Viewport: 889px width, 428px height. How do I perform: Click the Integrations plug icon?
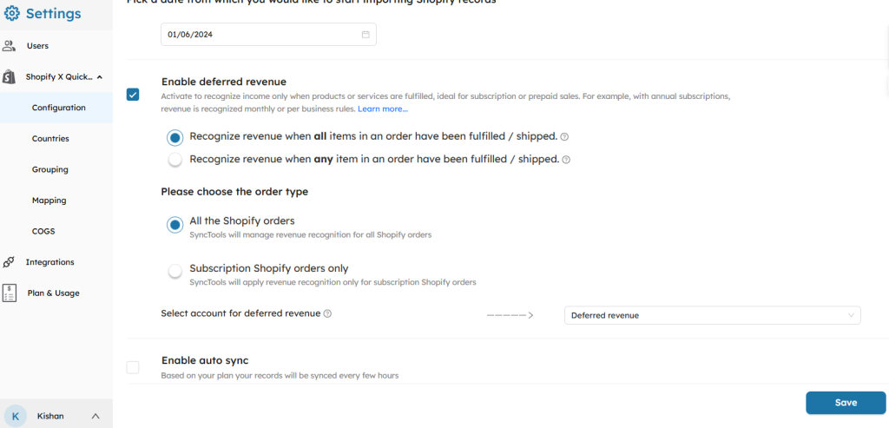tap(10, 261)
